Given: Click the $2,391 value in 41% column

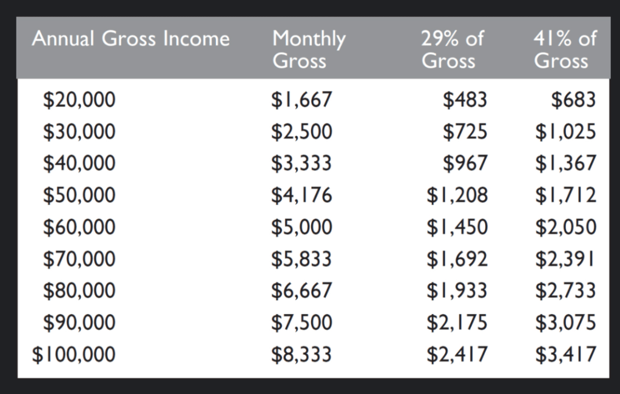Looking at the screenshot, I should coord(565,259).
